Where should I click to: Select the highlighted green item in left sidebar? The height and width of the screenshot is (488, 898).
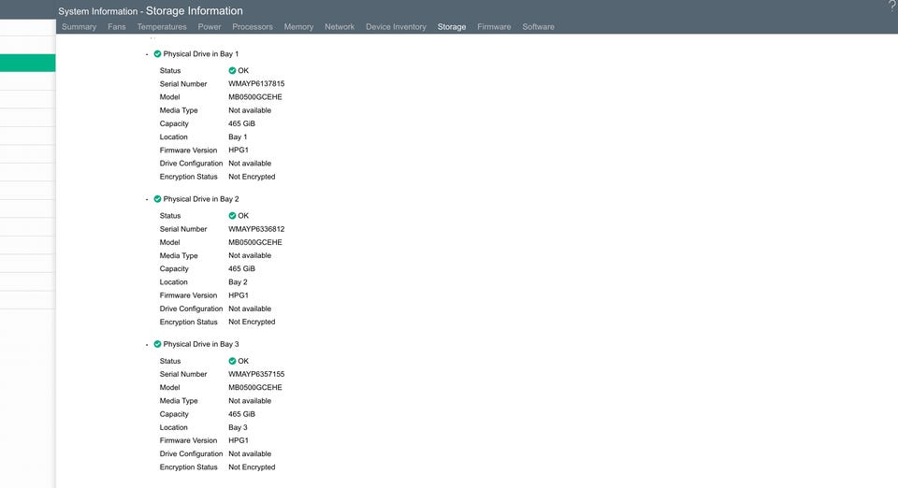click(27, 63)
